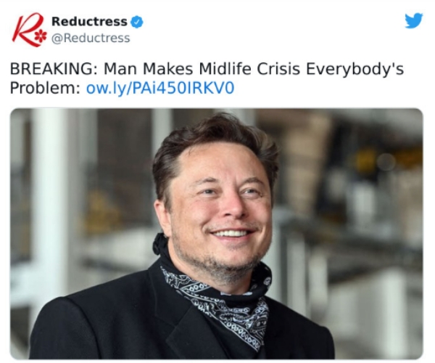Click the blue verified checkmark badge
The height and width of the screenshot is (363, 435).
[x=137, y=22]
